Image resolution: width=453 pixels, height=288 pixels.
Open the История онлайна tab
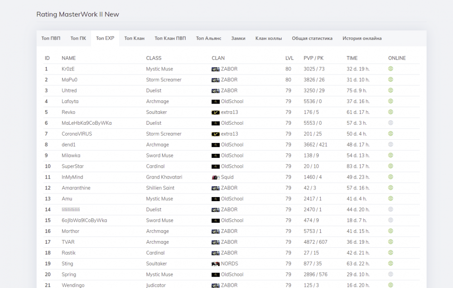click(x=362, y=38)
